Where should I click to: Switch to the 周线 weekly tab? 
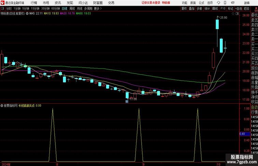tap(72, 9)
